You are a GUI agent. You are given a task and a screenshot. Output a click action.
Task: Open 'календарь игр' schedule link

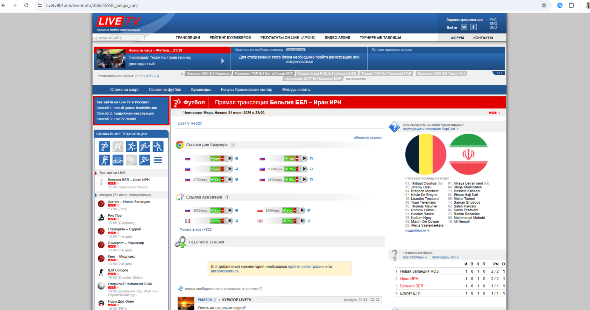[445, 257]
